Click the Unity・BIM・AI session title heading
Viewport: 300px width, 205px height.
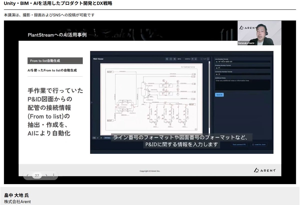tap(58, 3)
